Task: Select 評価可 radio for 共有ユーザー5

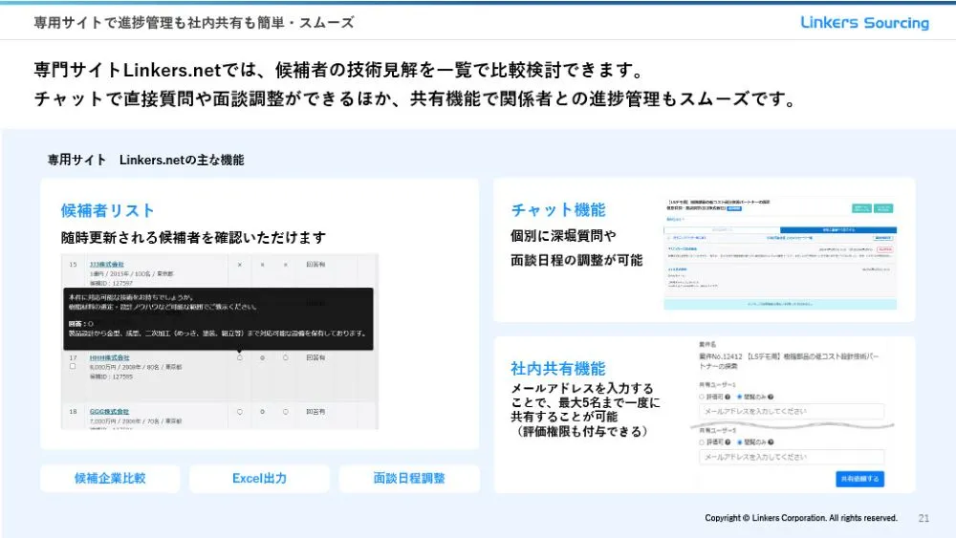Action: click(702, 442)
